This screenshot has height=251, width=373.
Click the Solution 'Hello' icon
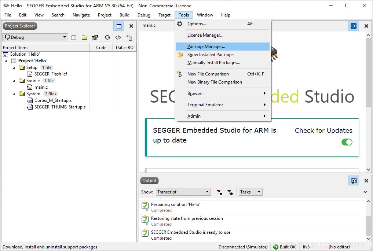5,55
